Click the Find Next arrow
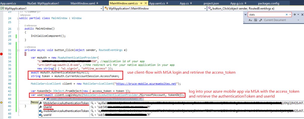Viewport: 304px width, 119px height. tap(295, 15)
